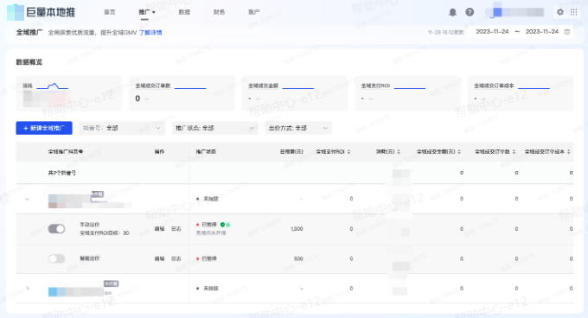The width and height of the screenshot is (588, 318).
Task: Go to the 账户 tab
Action: tap(254, 12)
